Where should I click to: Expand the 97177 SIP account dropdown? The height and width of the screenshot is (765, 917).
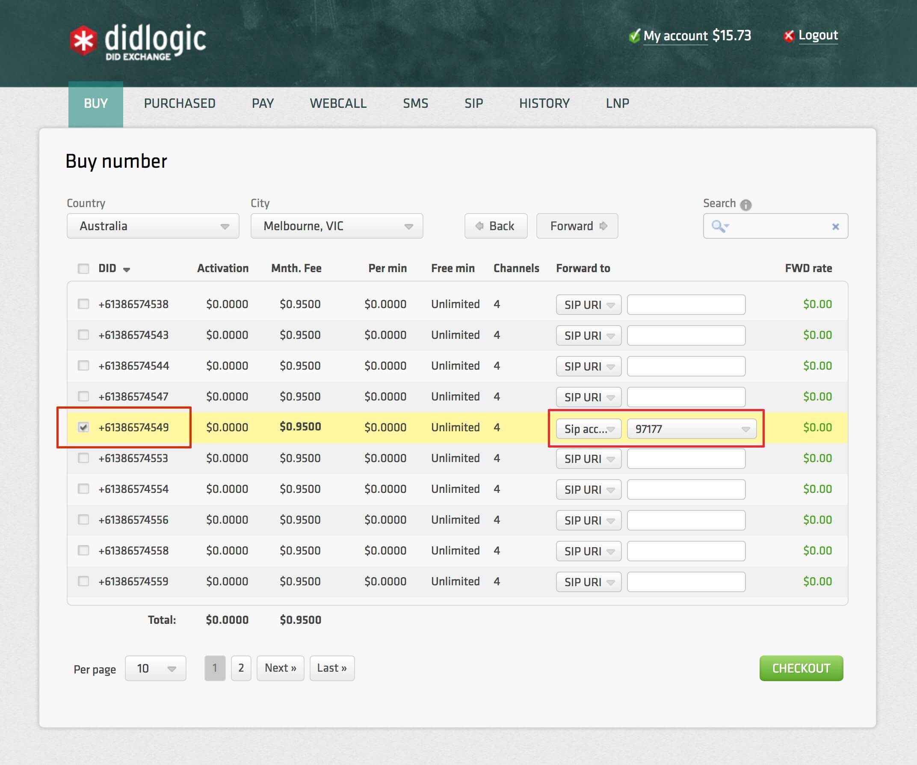pos(692,429)
